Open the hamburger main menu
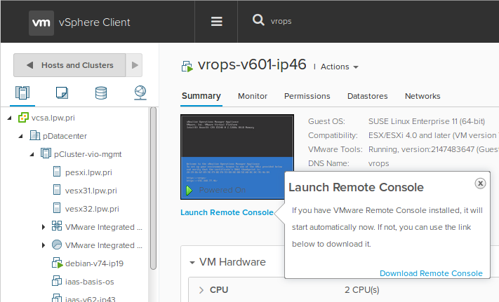Viewport: 499px width, 302px height. tap(217, 22)
